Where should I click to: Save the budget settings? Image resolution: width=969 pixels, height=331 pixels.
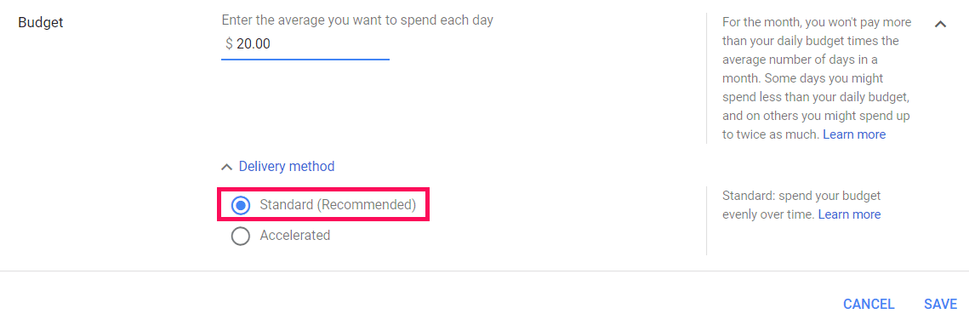[941, 305]
